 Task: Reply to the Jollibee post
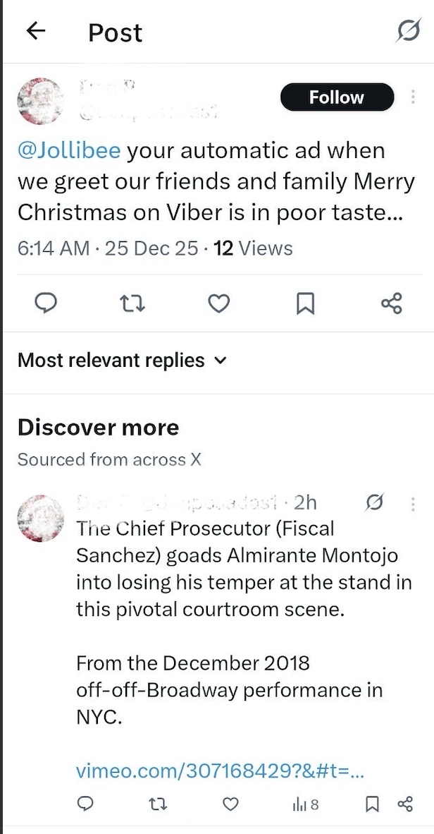[46, 303]
